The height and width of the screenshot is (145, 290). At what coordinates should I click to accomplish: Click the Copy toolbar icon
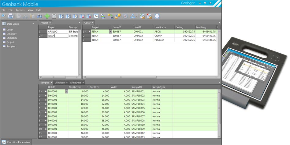coord(18,16)
